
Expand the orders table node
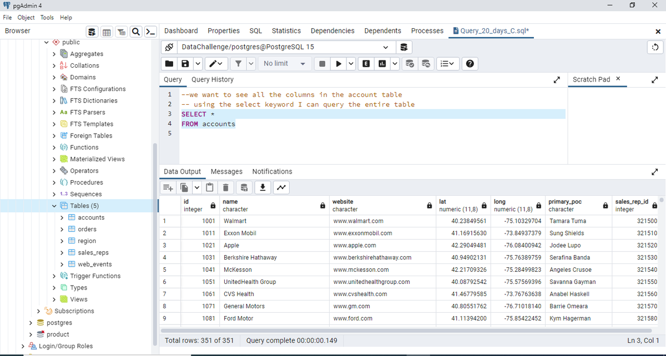tap(62, 229)
